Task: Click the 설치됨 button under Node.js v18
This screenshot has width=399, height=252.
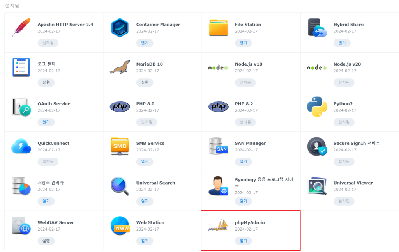Action: pos(245,83)
